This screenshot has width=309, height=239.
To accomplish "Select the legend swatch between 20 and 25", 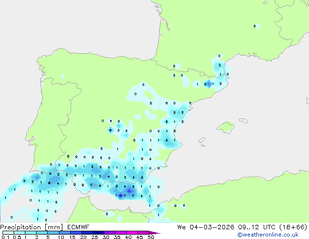I will pyautogui.click(x=87, y=233).
